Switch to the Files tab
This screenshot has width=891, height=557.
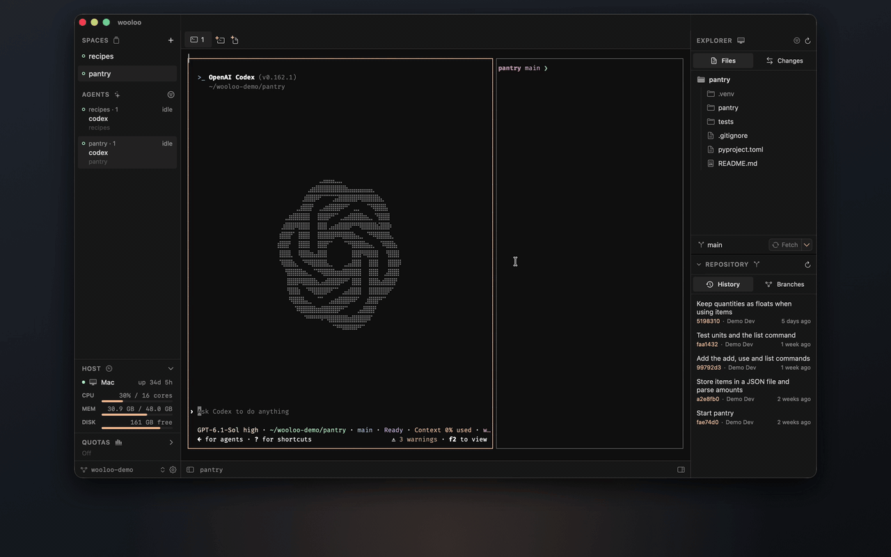coord(723,61)
